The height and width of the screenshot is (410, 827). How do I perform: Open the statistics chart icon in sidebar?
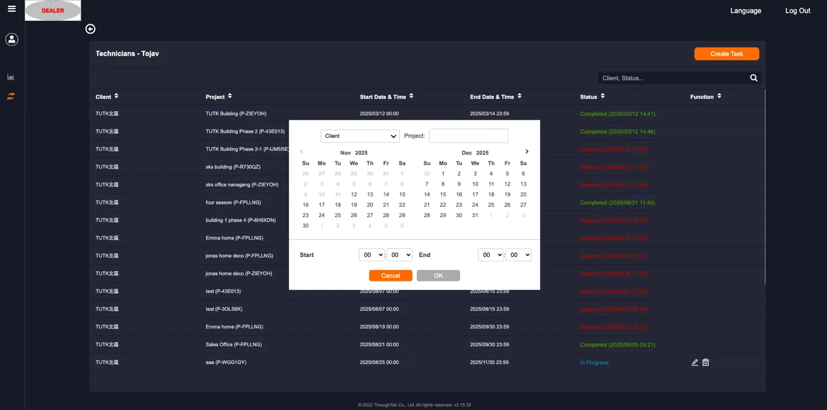(x=10, y=76)
